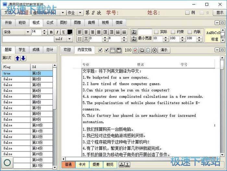Click the 演示 button
Screen dimensions: 227x171
point(164,50)
